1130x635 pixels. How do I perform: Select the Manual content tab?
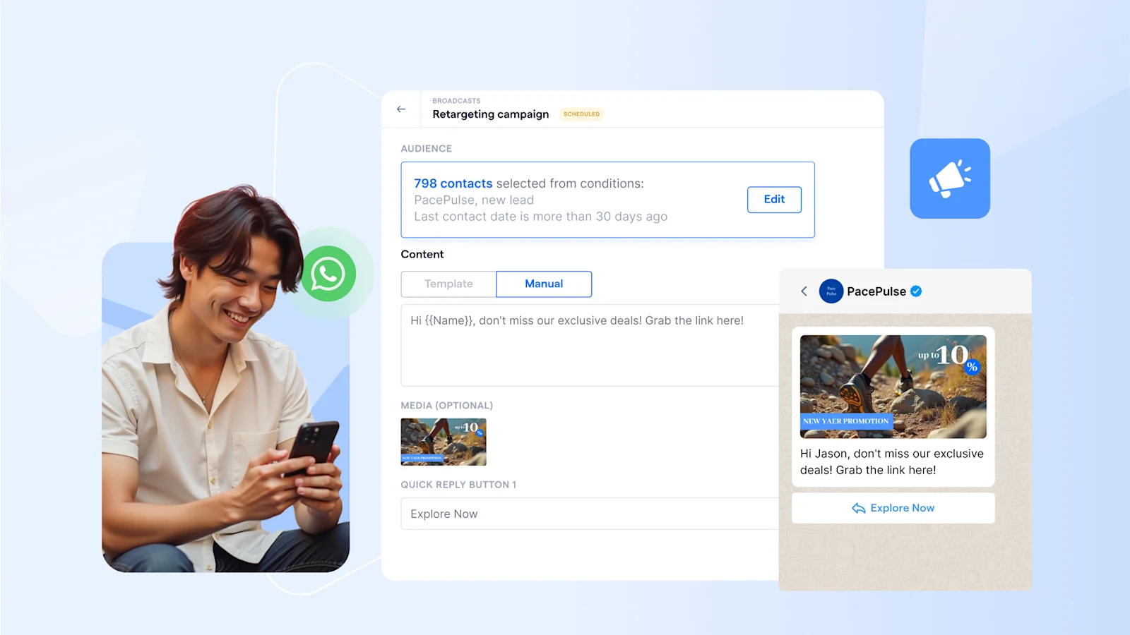click(x=543, y=284)
